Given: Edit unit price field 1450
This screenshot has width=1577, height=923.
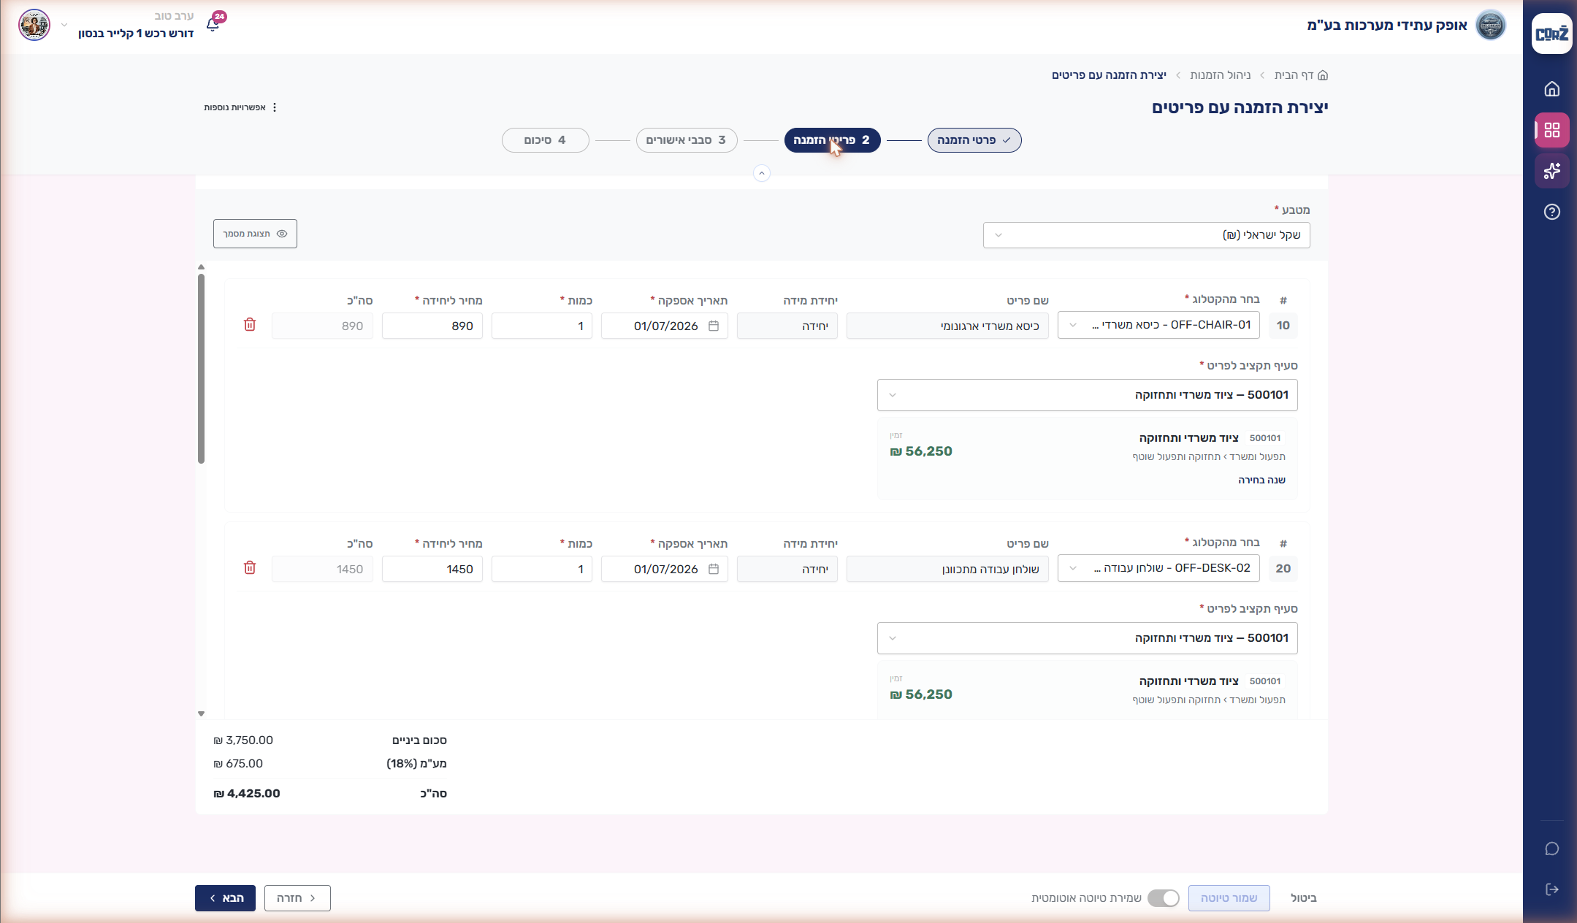Looking at the screenshot, I should pos(432,569).
